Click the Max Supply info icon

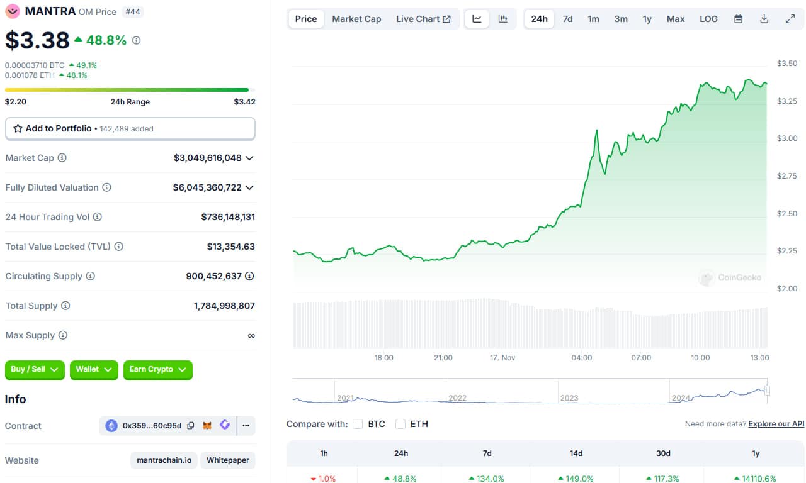(63, 335)
